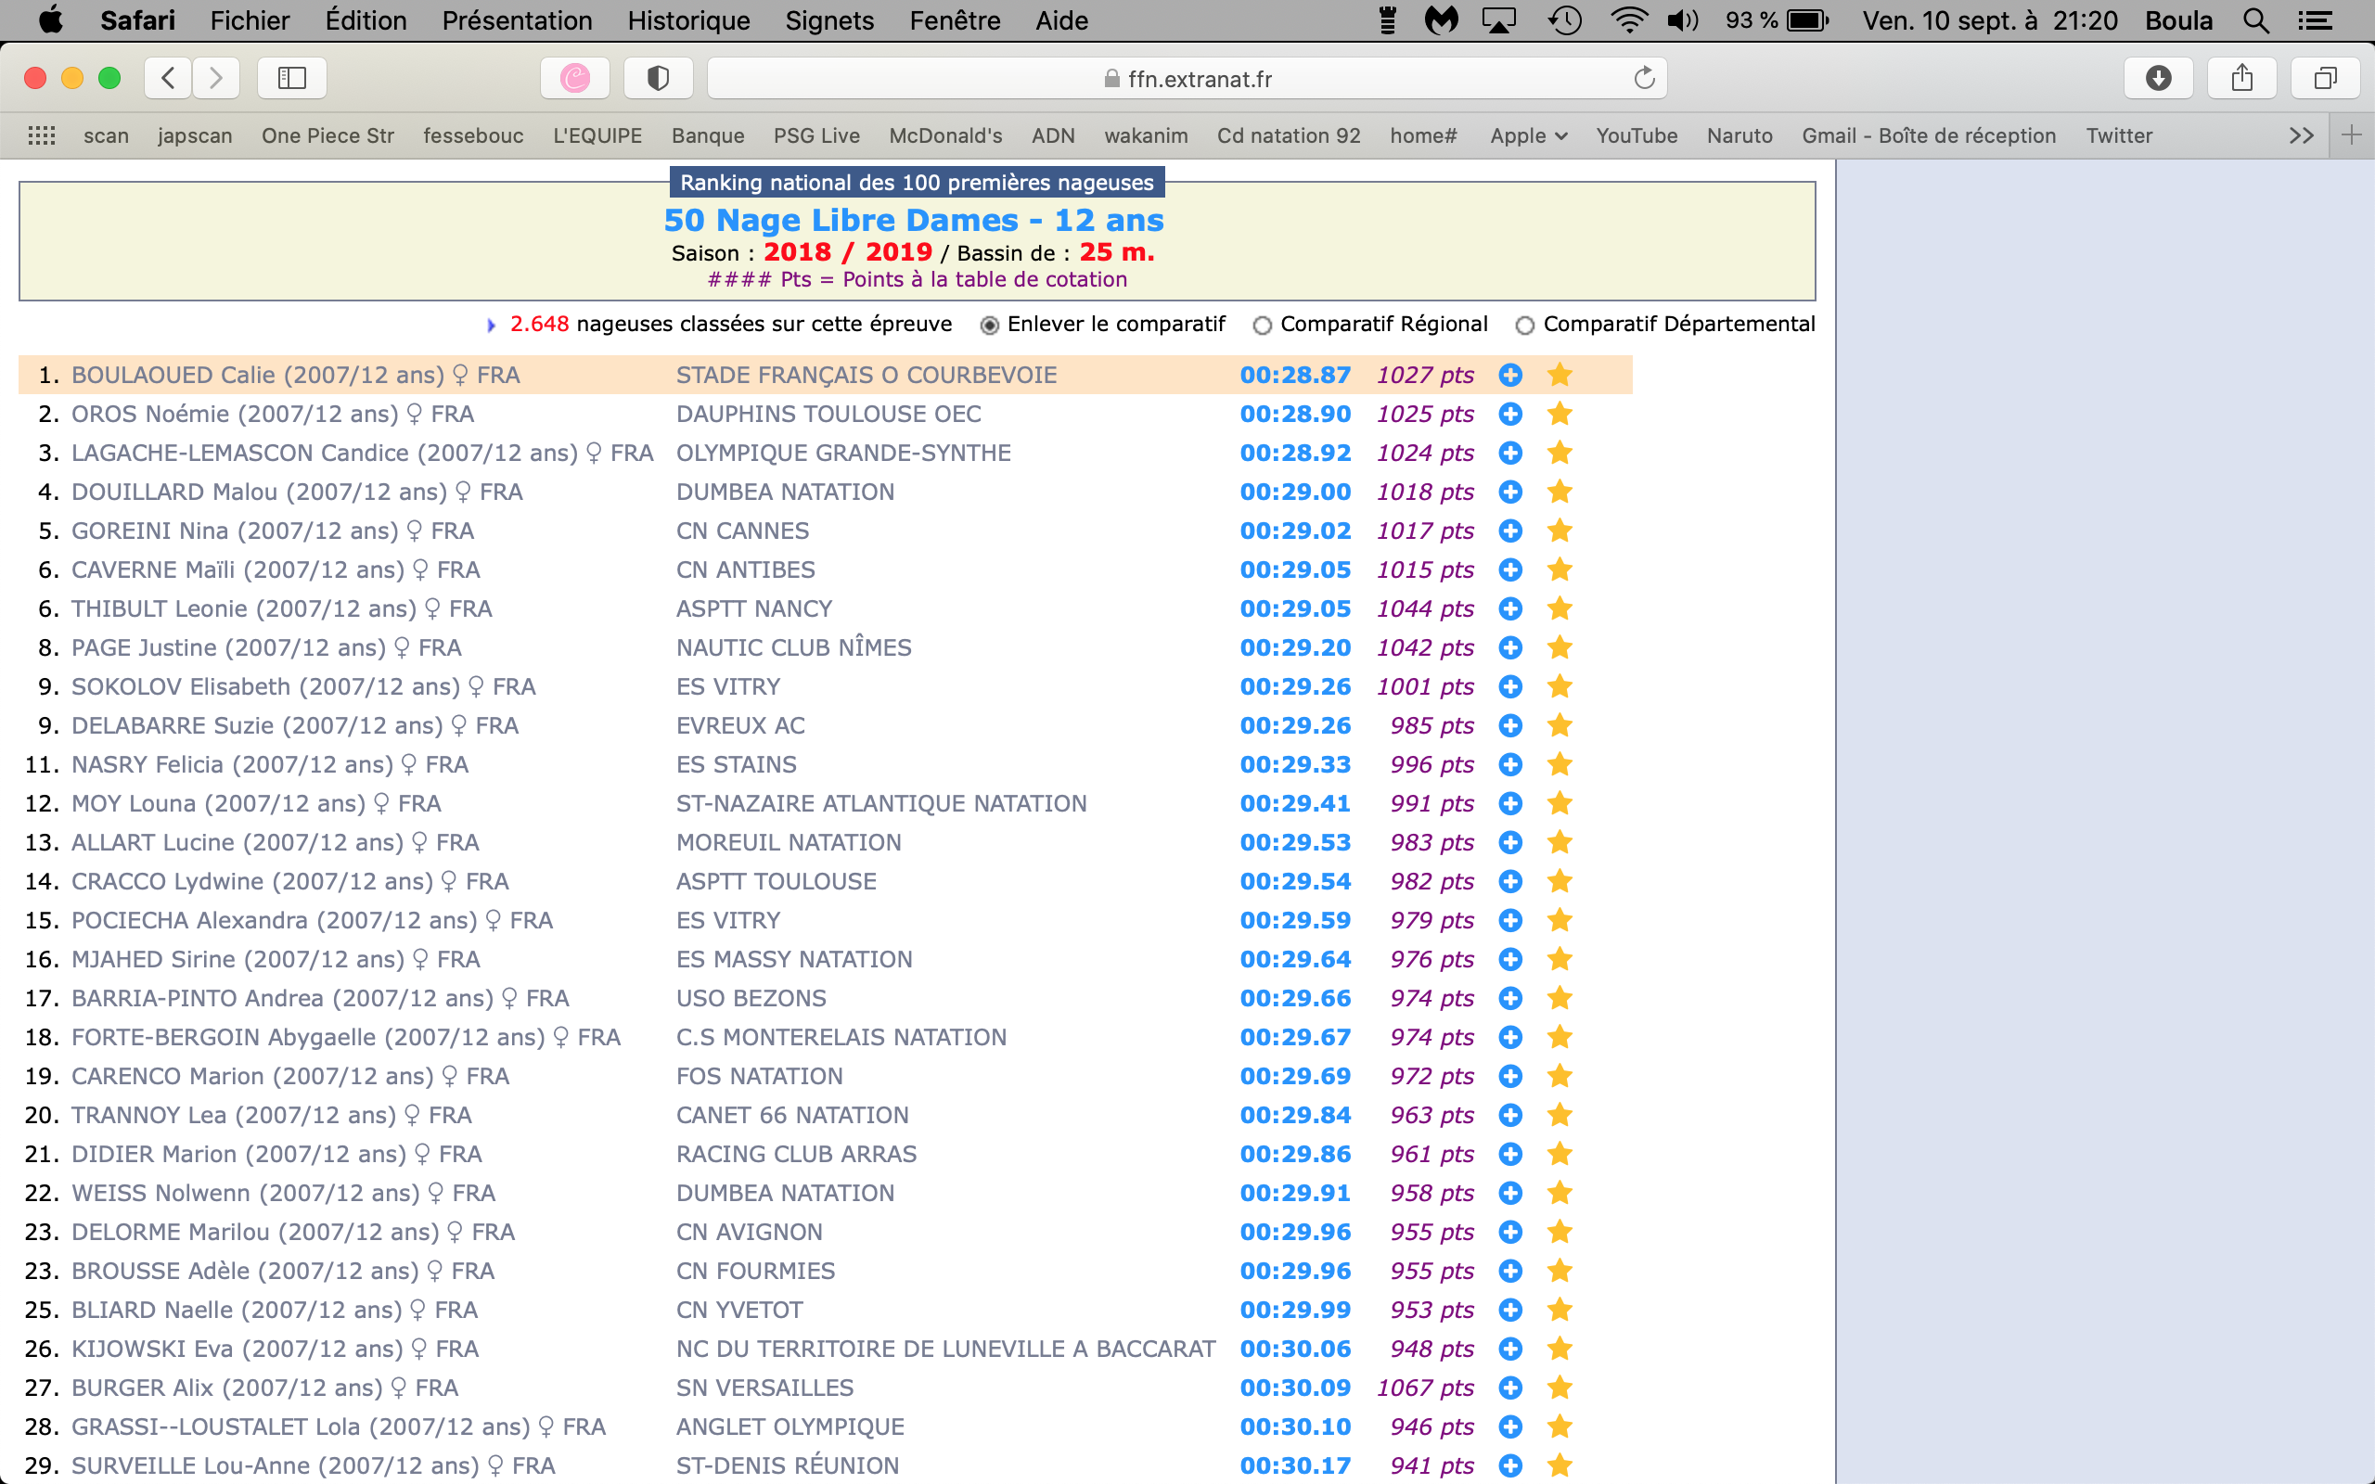This screenshot has width=2375, height=1484.
Task: Click plus icon on NASRY Felicia row
Action: [1510, 764]
